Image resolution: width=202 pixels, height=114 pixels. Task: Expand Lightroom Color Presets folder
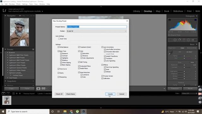[8, 63]
